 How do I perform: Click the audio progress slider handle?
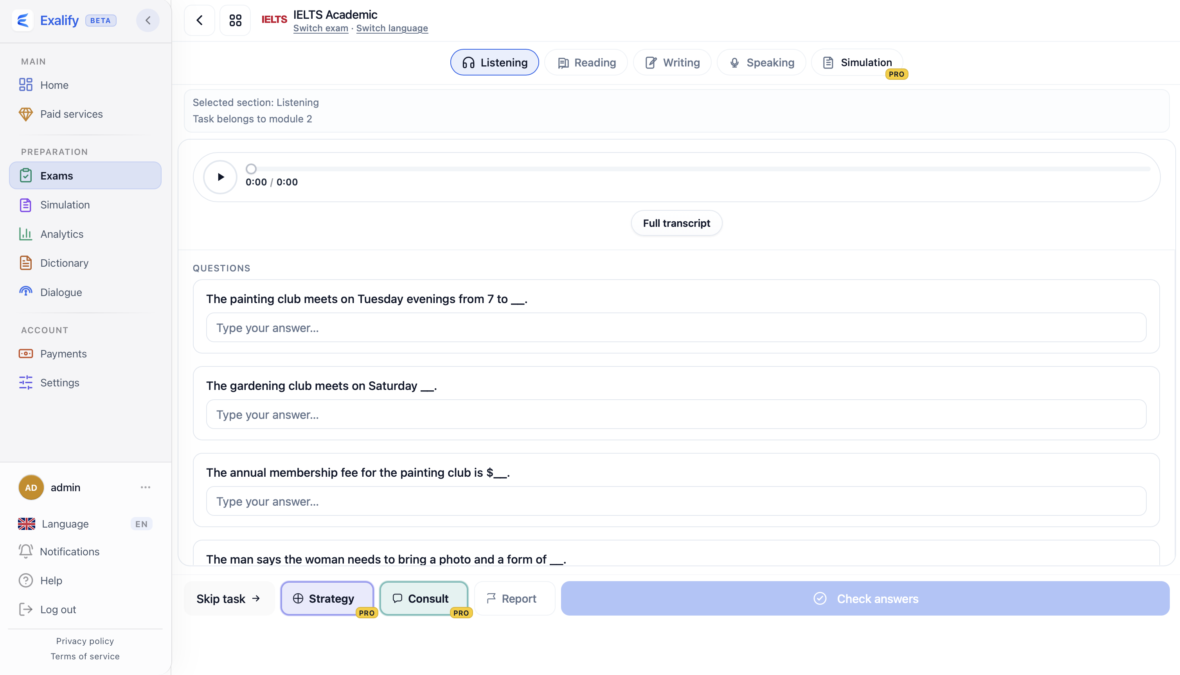pyautogui.click(x=251, y=169)
